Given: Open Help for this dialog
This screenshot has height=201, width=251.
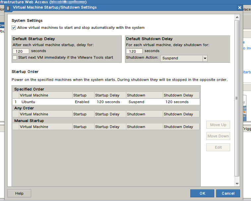Looking at the screenshot, I should (x=19, y=193).
